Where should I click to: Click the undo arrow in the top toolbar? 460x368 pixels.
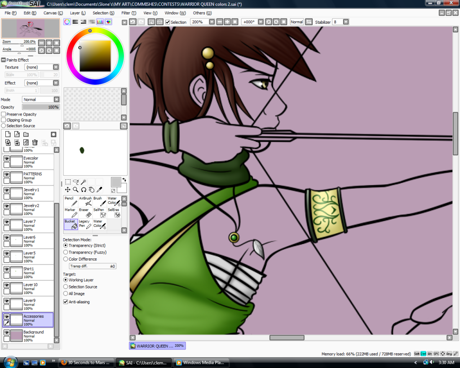tap(133, 22)
